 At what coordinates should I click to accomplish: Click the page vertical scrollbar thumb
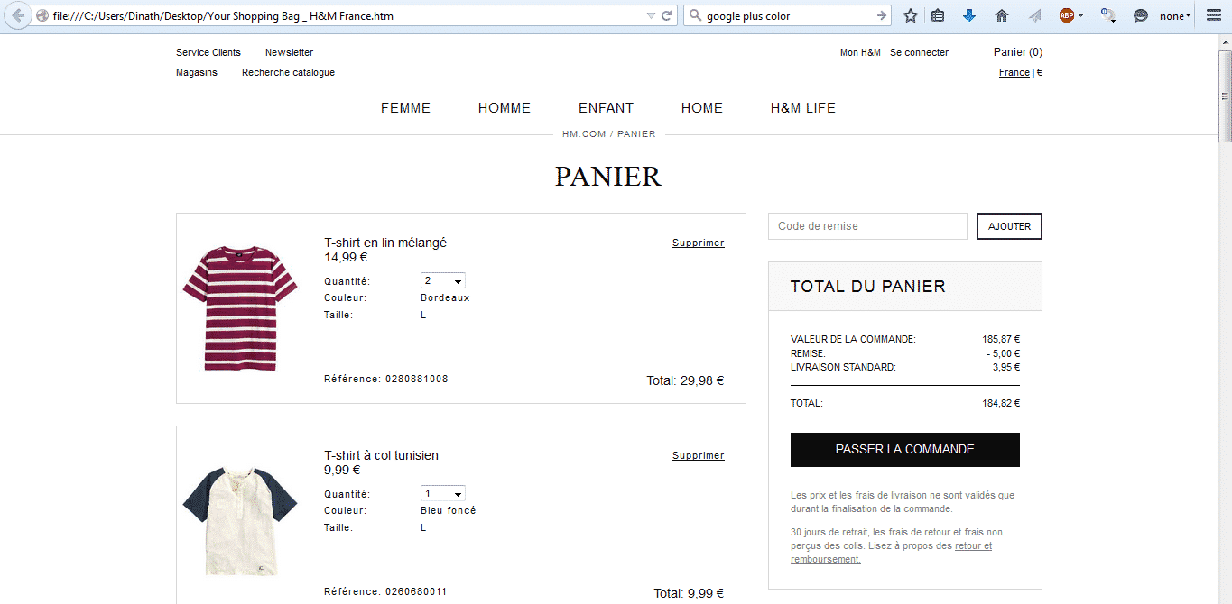1225,96
